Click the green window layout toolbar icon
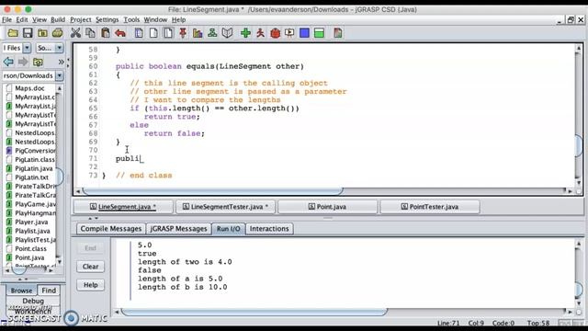 (319, 33)
